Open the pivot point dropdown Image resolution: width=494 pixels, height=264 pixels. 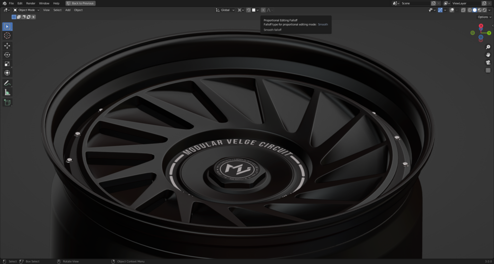pyautogui.click(x=241, y=10)
